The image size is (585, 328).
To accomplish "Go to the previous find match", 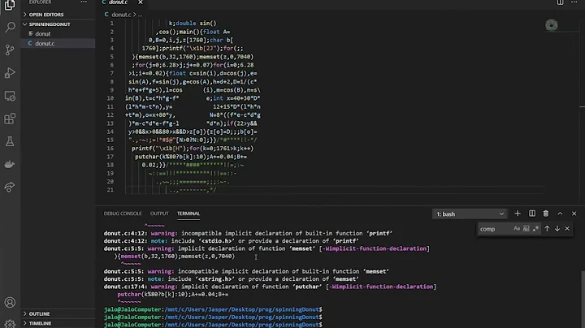I will pos(547,229).
